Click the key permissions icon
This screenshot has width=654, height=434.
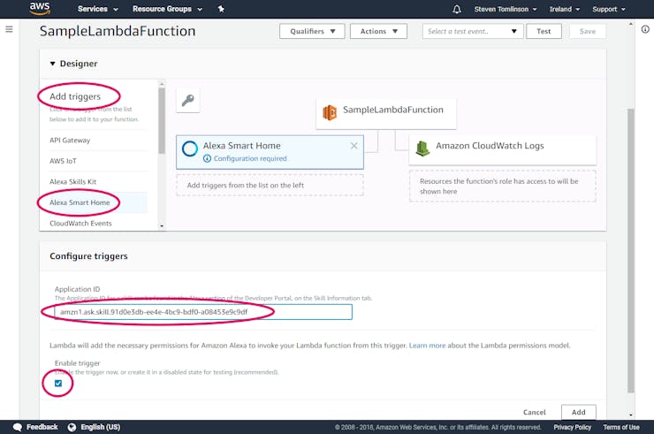pos(187,100)
